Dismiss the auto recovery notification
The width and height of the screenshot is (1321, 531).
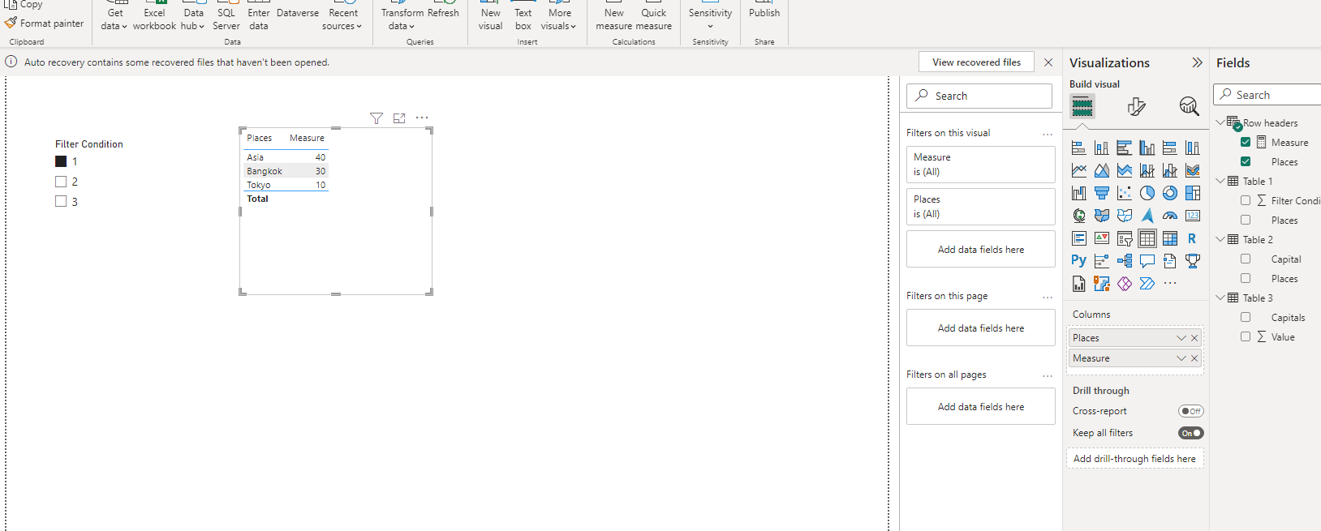tap(1048, 62)
